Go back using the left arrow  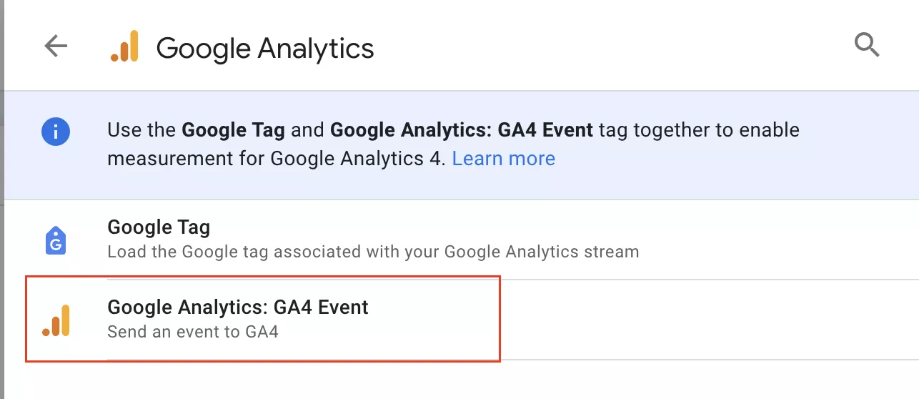tap(56, 46)
